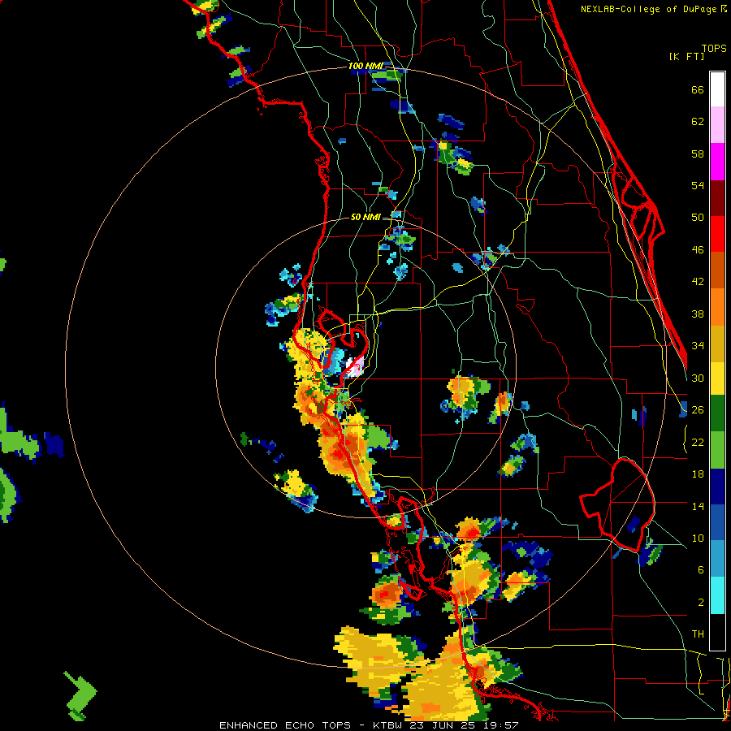
Task: Select the dark green legend swatch
Action: (x=717, y=413)
